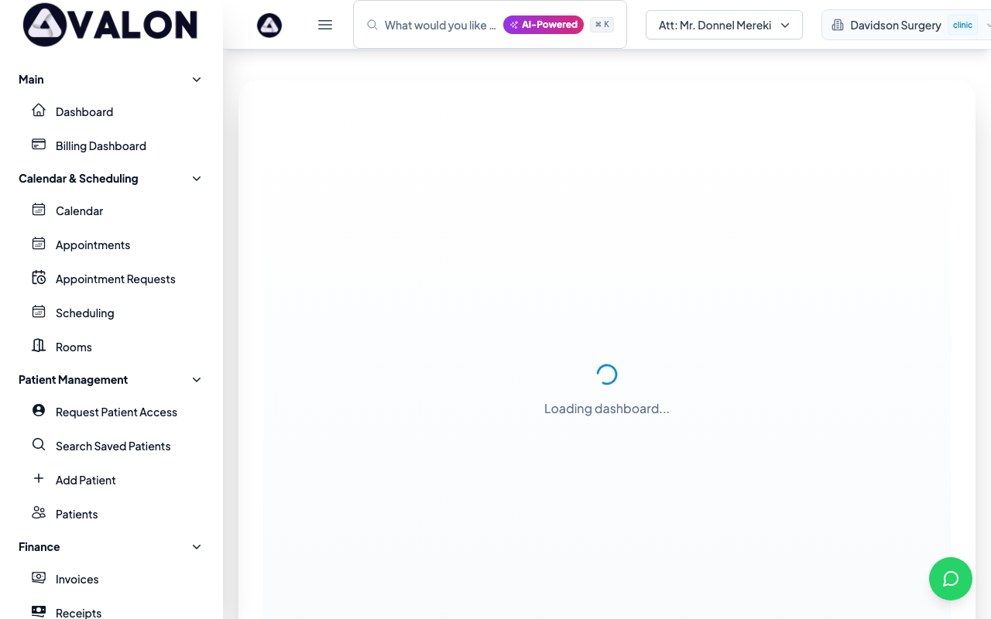This screenshot has width=991, height=619.
Task: Collapse the Main section
Action: click(x=196, y=79)
